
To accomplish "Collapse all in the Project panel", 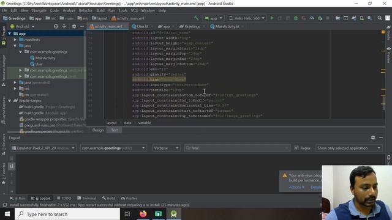I will pos(64,26).
